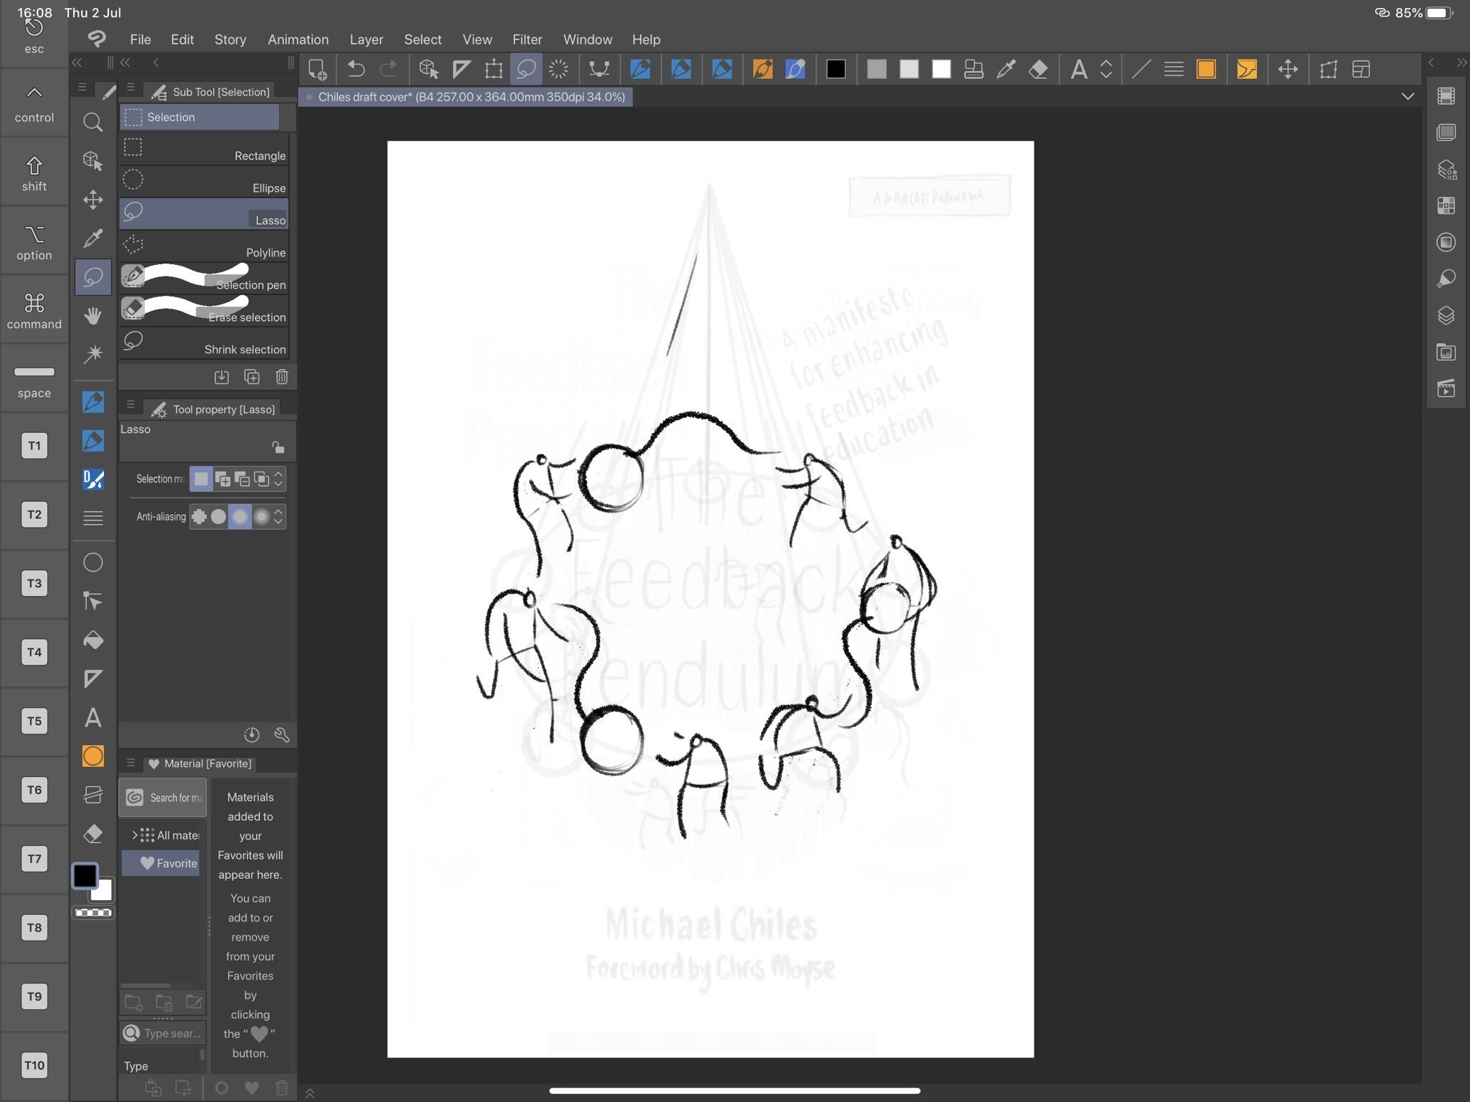This screenshot has height=1102, width=1470.
Task: Select the Eyedropper tool in the left tool palette
Action: [93, 238]
